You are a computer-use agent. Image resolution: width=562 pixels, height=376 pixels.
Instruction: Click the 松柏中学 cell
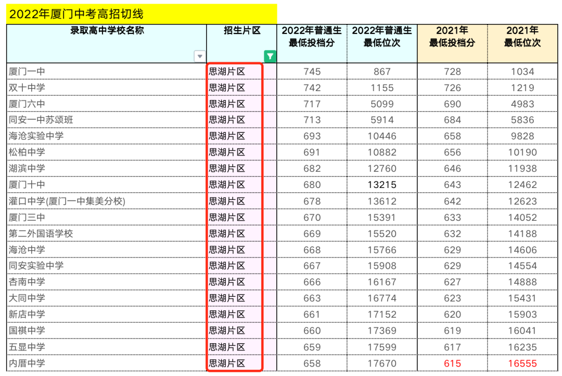click(x=107, y=152)
